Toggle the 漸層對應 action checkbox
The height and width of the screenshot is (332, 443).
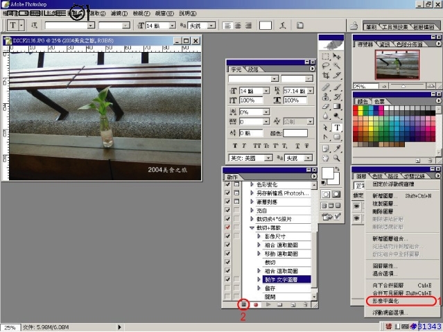coord(227,202)
